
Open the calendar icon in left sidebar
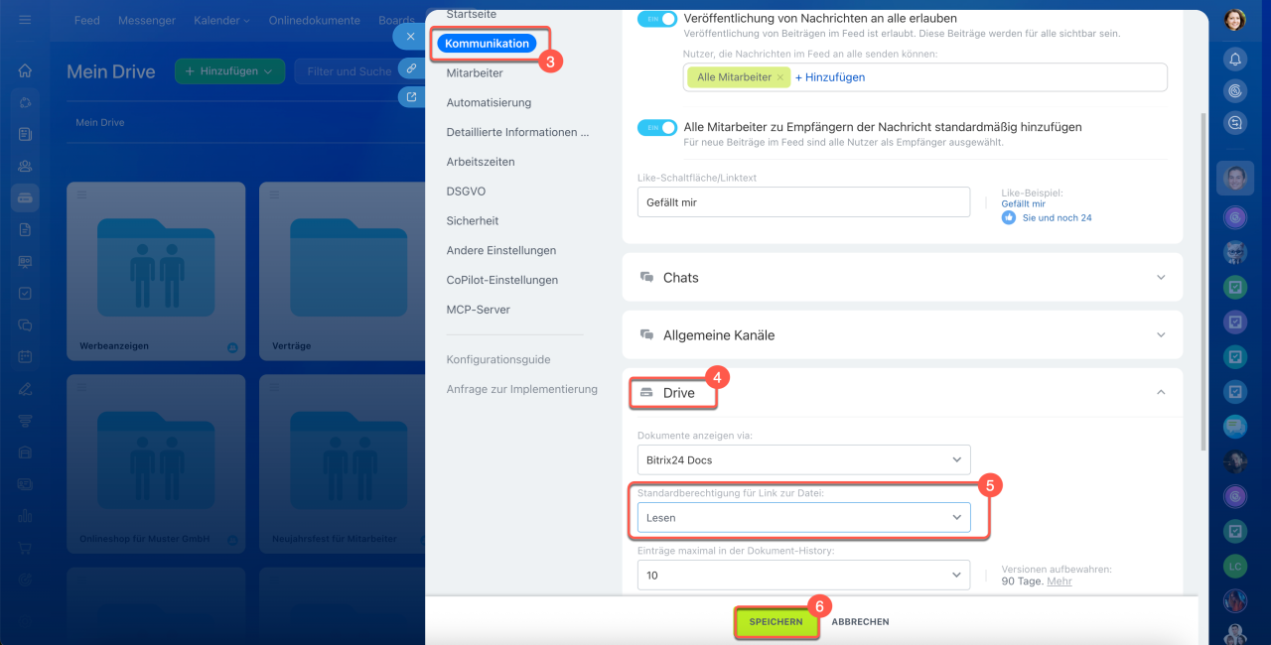point(25,356)
